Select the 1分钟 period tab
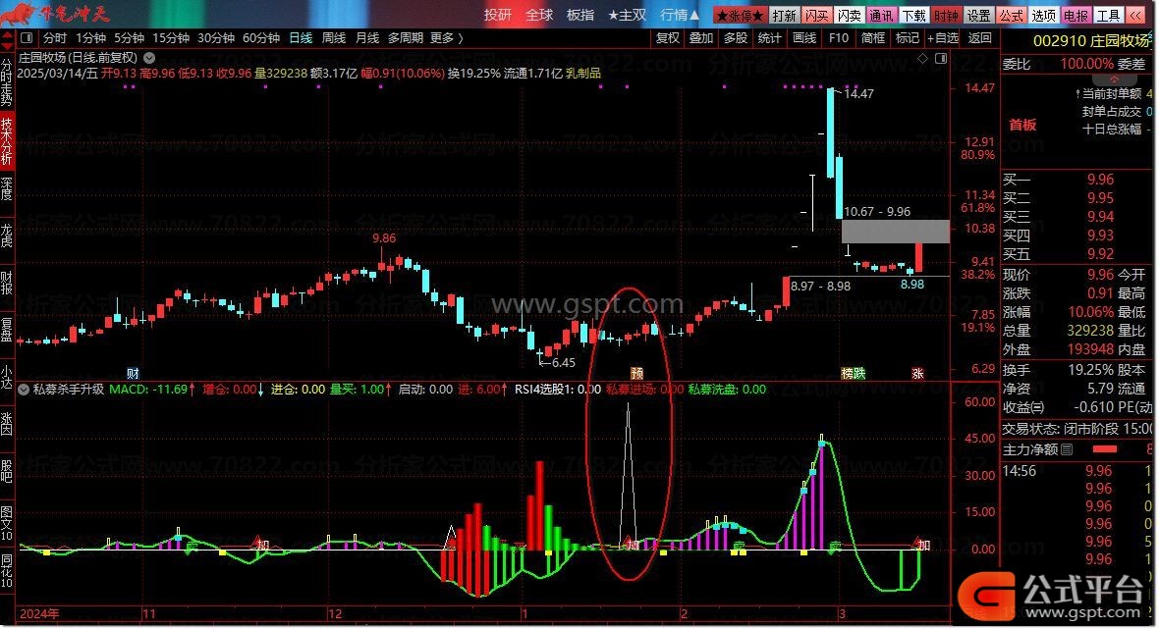The height and width of the screenshot is (629, 1159). pyautogui.click(x=91, y=37)
